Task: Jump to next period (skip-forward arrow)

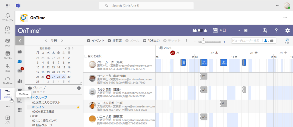Action: pos(62,41)
